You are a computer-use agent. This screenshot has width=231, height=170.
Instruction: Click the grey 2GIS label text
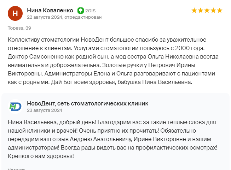[x=90, y=11]
